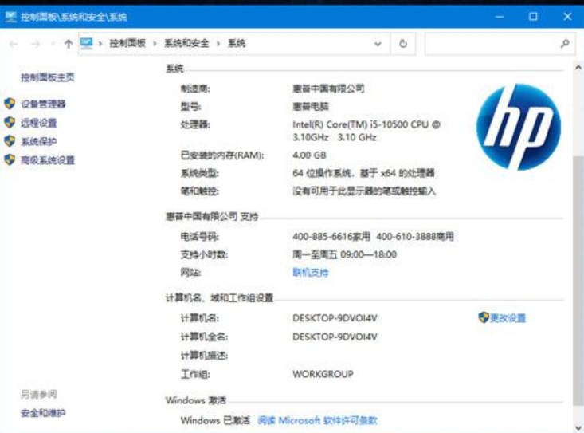584x433 pixels.
Task: Click the computer icon in address bar
Action: point(86,43)
